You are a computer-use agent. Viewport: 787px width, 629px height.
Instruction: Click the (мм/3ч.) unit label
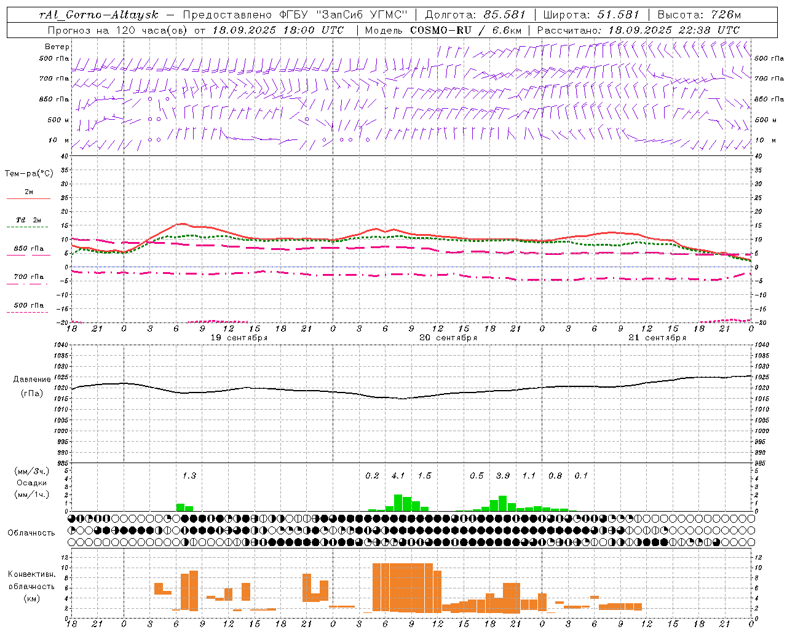click(x=31, y=471)
